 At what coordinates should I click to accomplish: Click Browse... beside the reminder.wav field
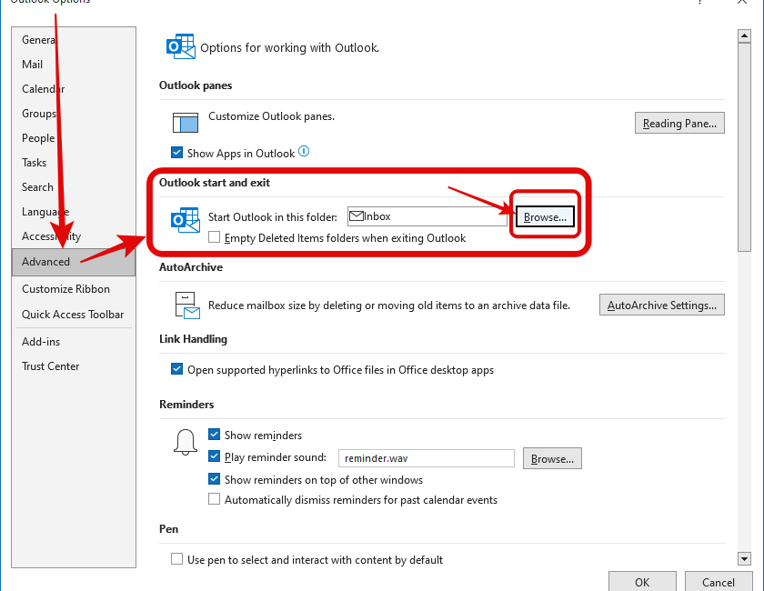552,458
